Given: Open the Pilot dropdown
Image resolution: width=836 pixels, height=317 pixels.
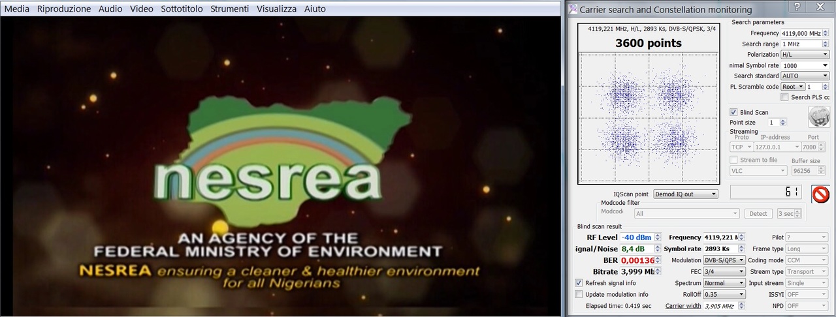Looking at the screenshot, I should pyautogui.click(x=807, y=237).
